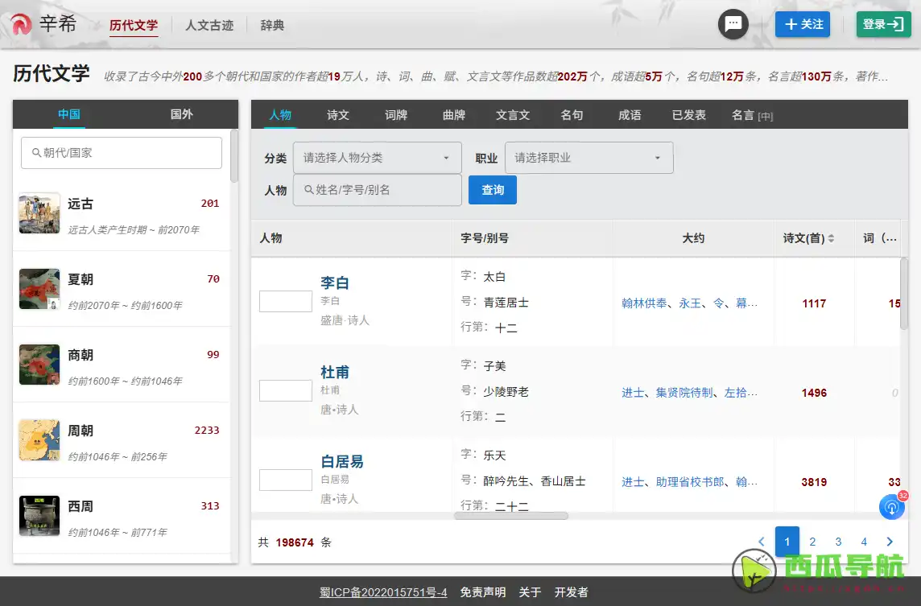The width and height of the screenshot is (921, 606).
Task: Go to pagination page 2
Action: click(812, 542)
